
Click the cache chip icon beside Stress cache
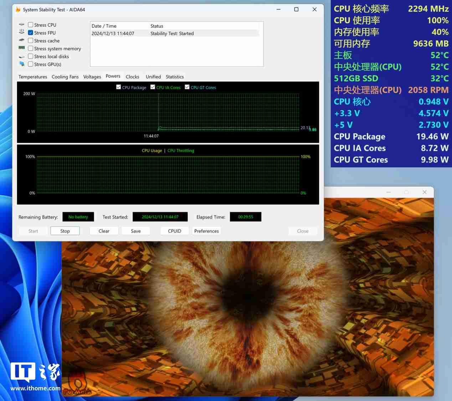pyautogui.click(x=22, y=40)
